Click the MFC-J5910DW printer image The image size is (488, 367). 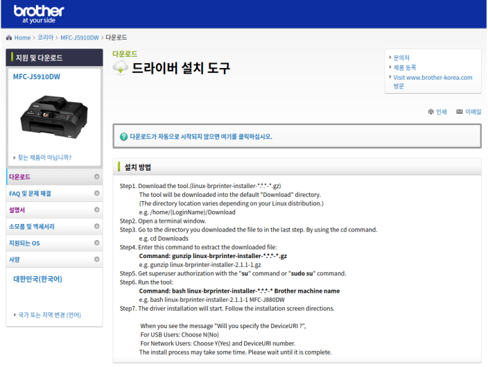[x=54, y=117]
